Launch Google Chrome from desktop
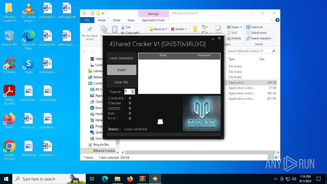The width and height of the screenshot is (327, 184). point(9,150)
